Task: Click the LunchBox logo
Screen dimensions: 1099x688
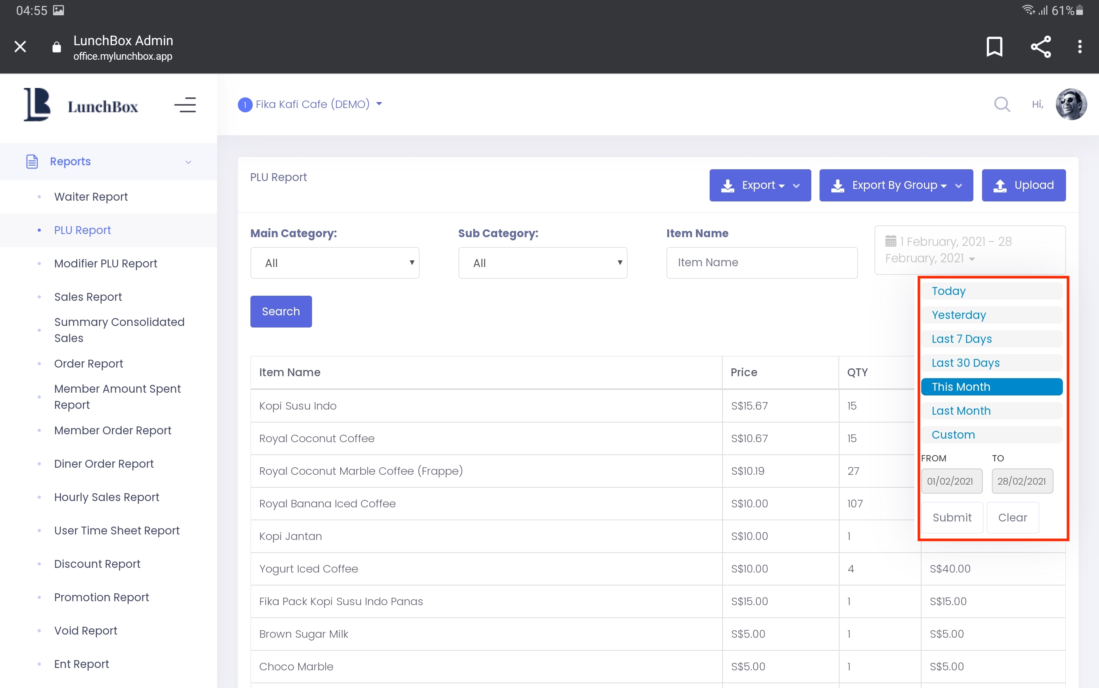Action: (81, 105)
